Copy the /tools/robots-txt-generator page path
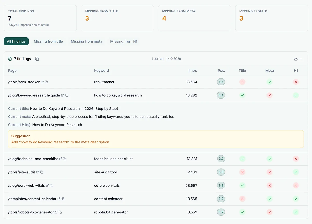 (x=60, y=212)
